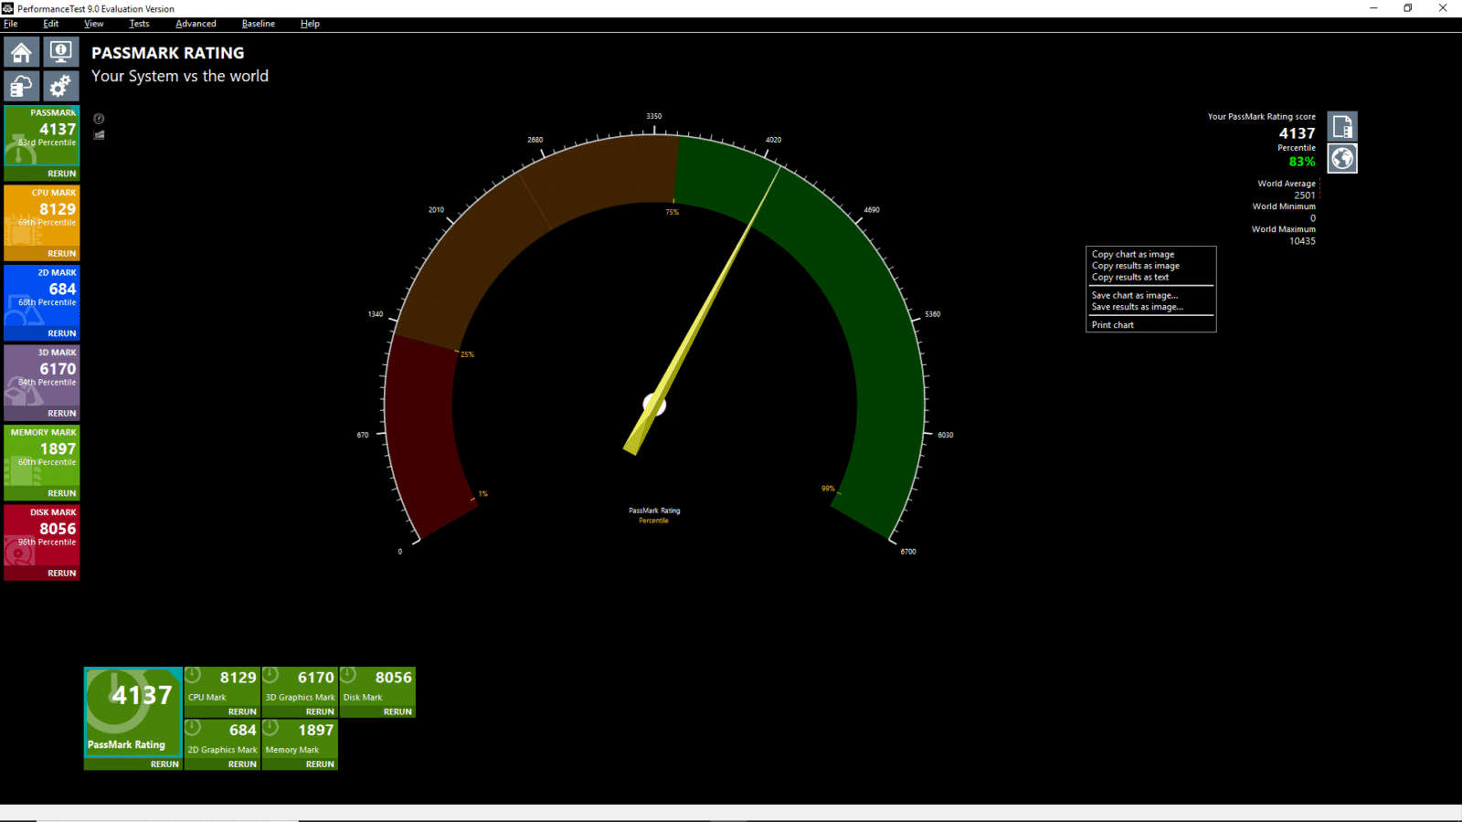
Task: Rerun the CPU Mark test in sidebar
Action: coord(61,254)
